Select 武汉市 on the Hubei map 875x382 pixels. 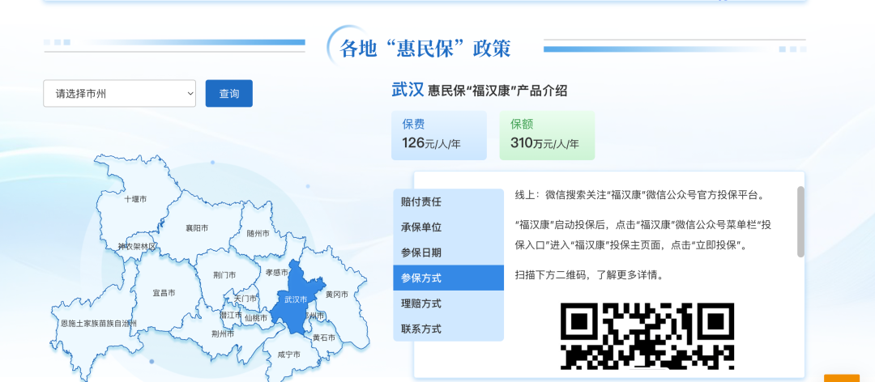[x=296, y=299]
